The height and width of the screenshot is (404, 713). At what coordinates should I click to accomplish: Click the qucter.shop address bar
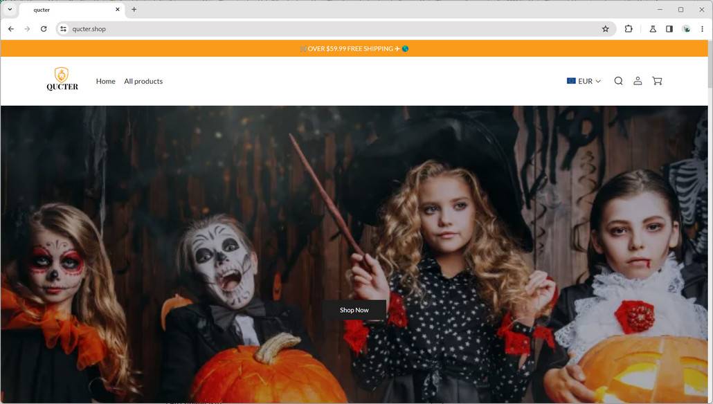(x=334, y=28)
